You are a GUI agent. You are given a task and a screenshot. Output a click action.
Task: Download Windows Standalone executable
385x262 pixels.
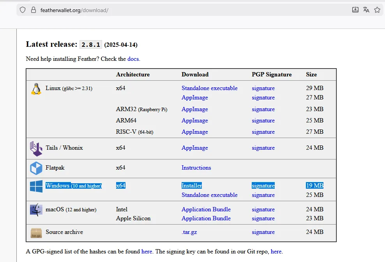pos(209,195)
